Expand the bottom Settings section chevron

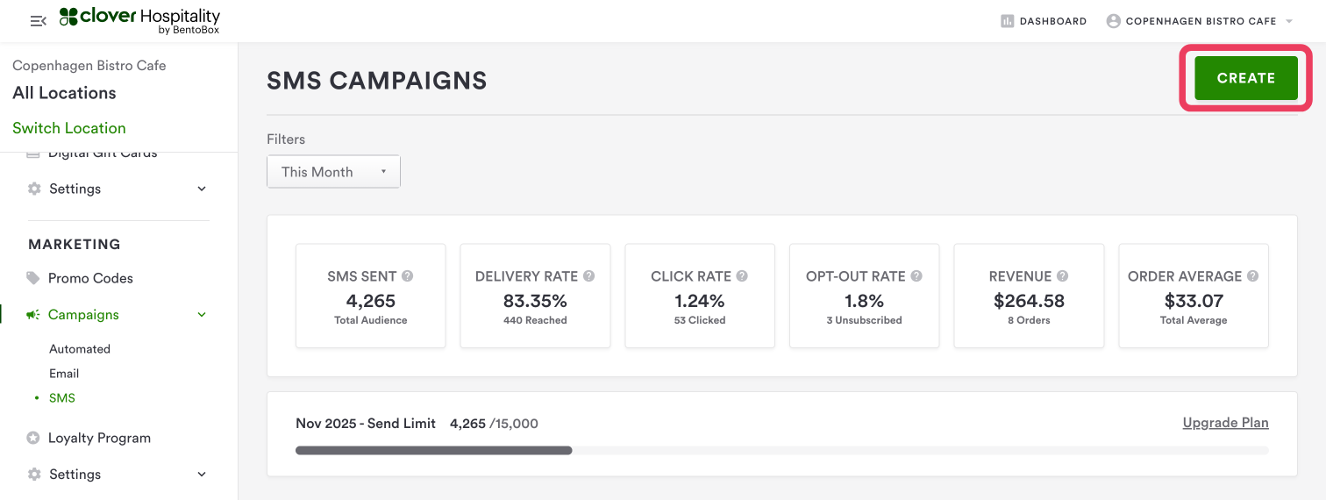(202, 475)
